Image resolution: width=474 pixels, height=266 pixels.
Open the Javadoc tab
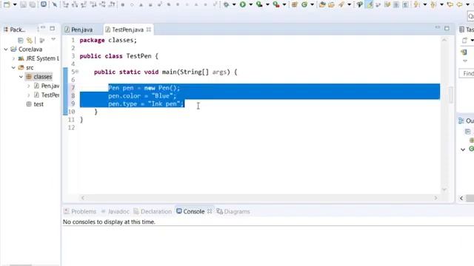coord(116,211)
